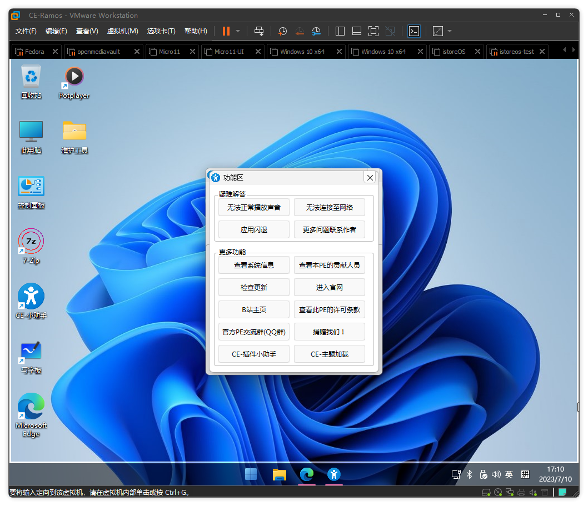Open the snapshot manager wrench-clock icon
The width and height of the screenshot is (588, 506).
coord(316,31)
